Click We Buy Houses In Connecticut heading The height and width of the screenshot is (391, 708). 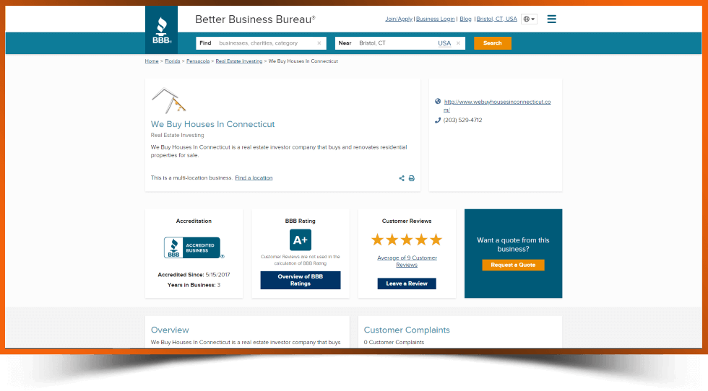tap(212, 124)
